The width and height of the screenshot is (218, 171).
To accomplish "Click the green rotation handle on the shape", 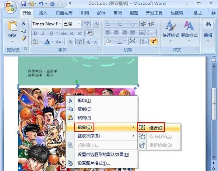I will (77, 81).
